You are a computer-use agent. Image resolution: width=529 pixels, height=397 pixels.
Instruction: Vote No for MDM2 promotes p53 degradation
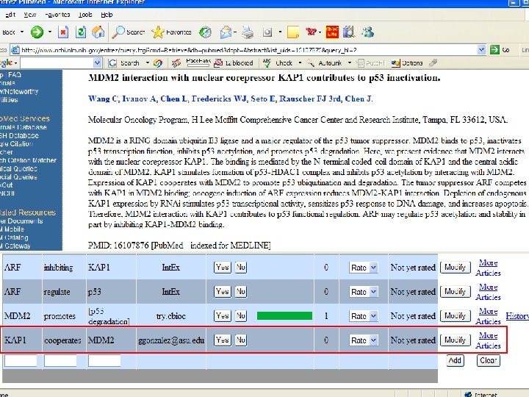(240, 316)
